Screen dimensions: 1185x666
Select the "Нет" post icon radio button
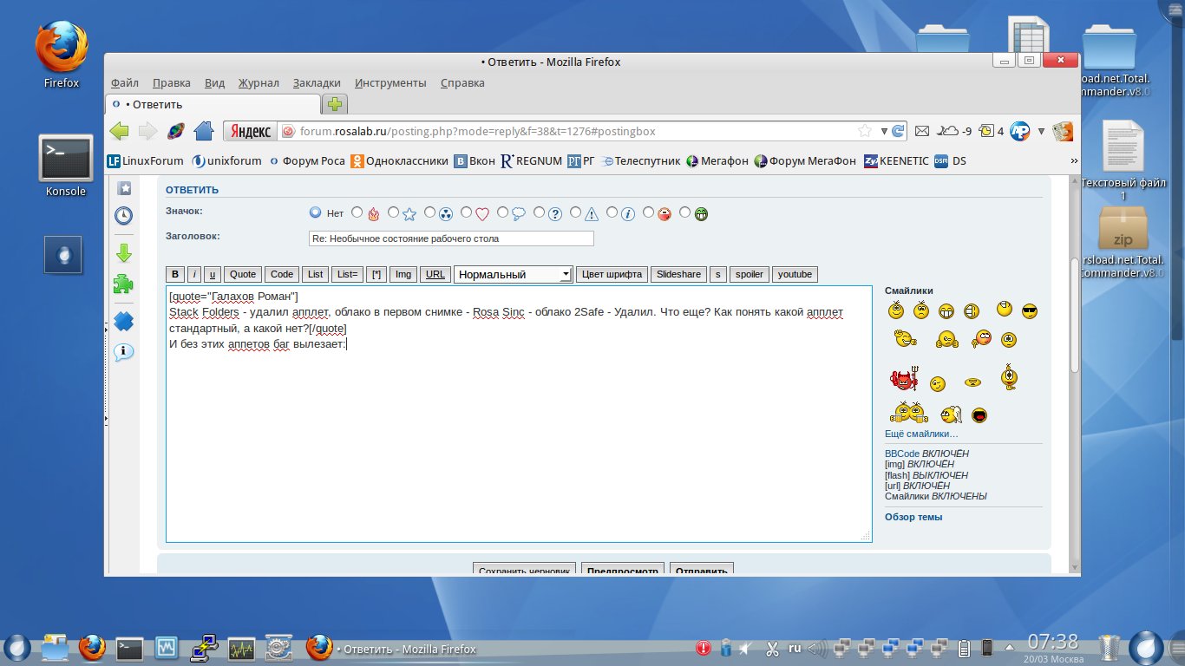tap(316, 212)
